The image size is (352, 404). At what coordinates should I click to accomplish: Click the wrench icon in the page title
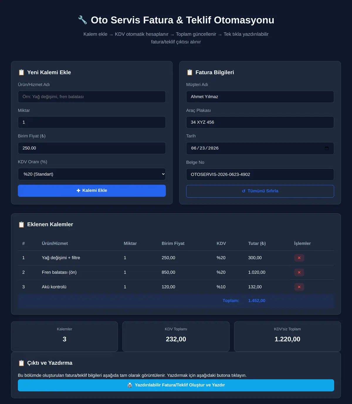(82, 20)
